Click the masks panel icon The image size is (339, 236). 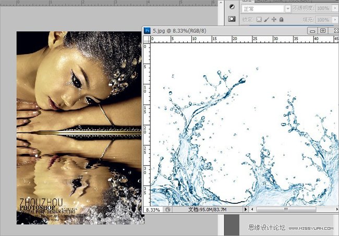tap(232, 19)
